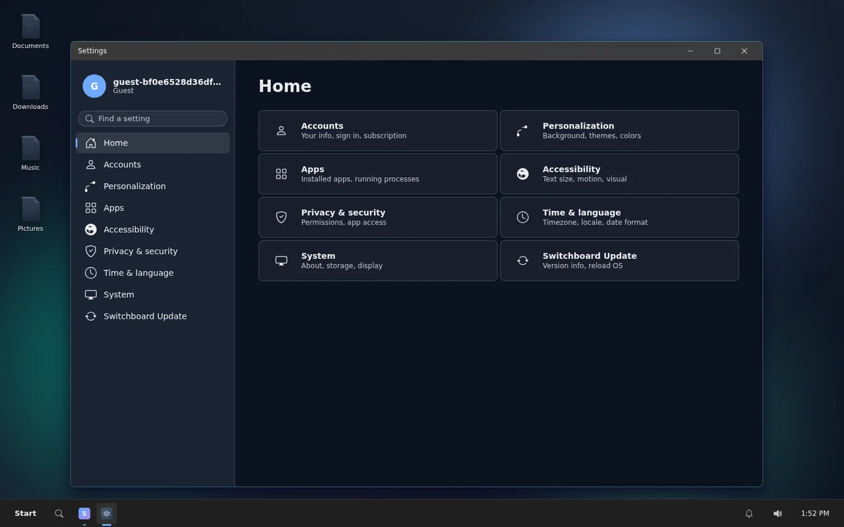Go to Time & language in sidebar
The height and width of the screenshot is (527, 844).
[x=153, y=273]
